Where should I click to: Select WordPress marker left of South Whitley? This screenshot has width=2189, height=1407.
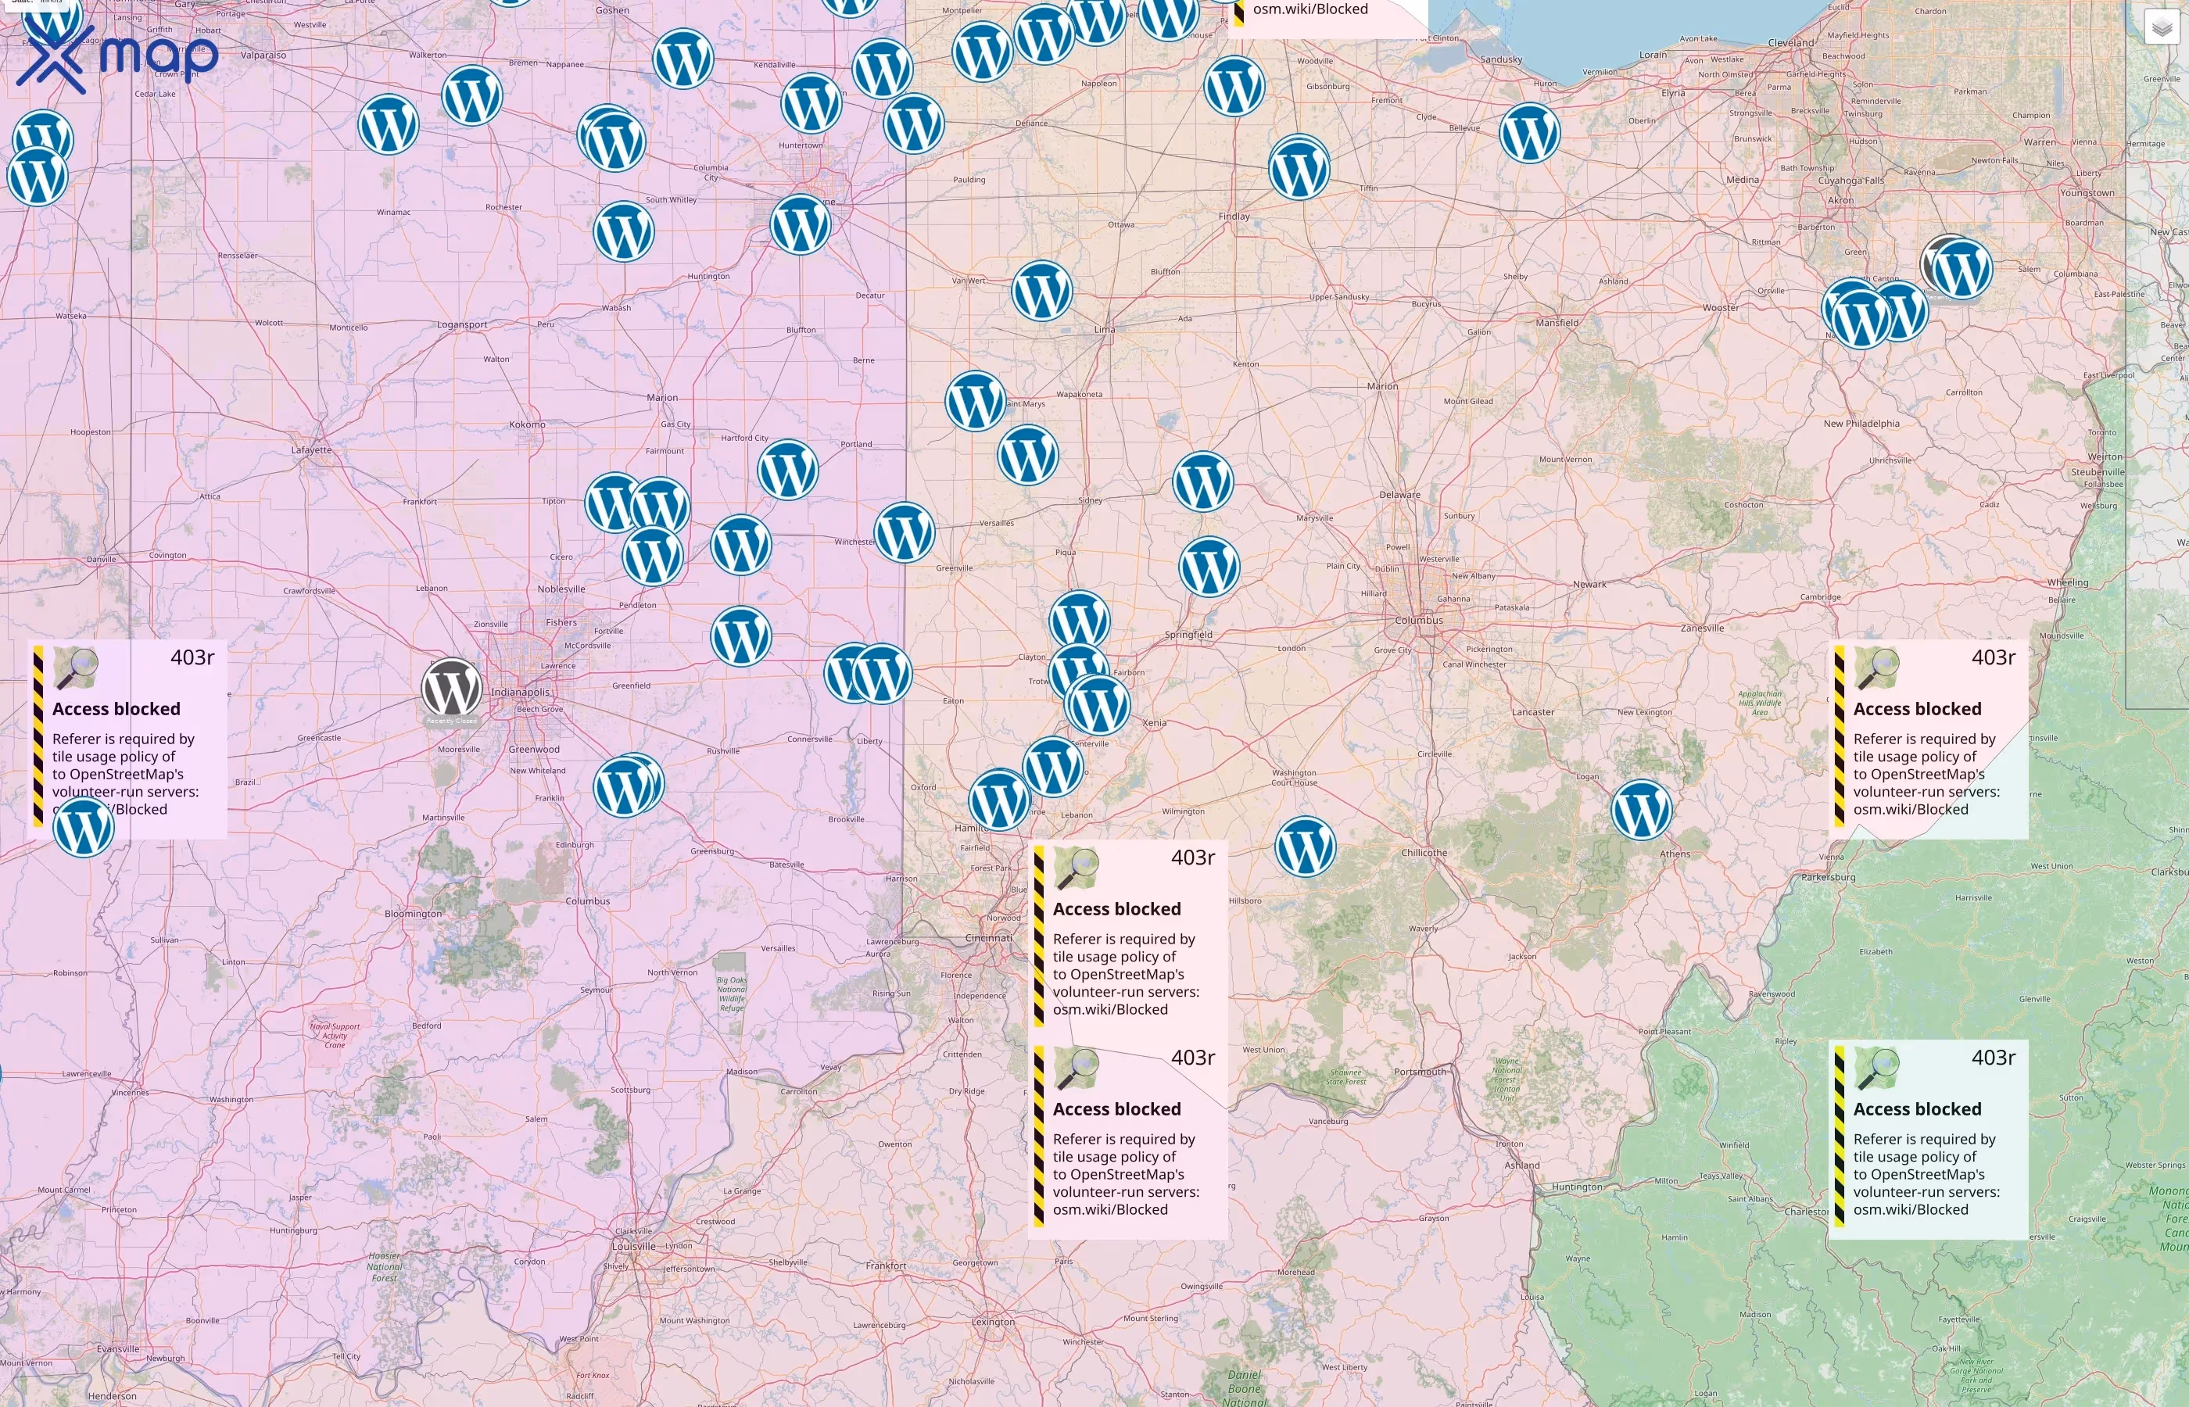tap(624, 231)
